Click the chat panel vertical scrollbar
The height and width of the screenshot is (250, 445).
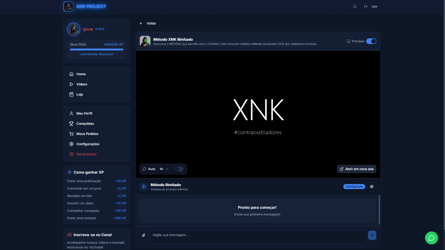tap(379, 209)
